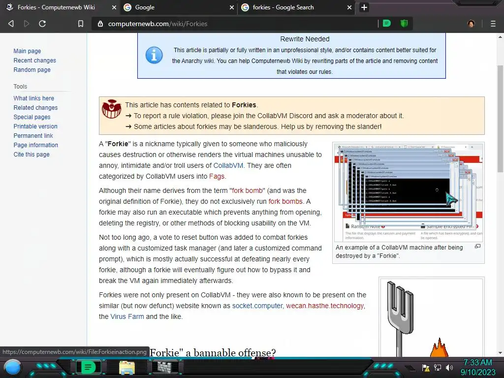Follow the red Fags link
This screenshot has height=378, width=504.
(217, 176)
